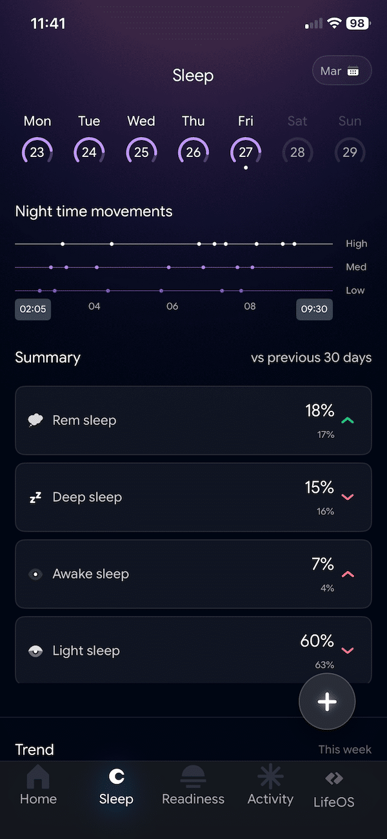The image size is (387, 839).
Task: Tap the green up chevron on Rem sleep
Action: (348, 420)
